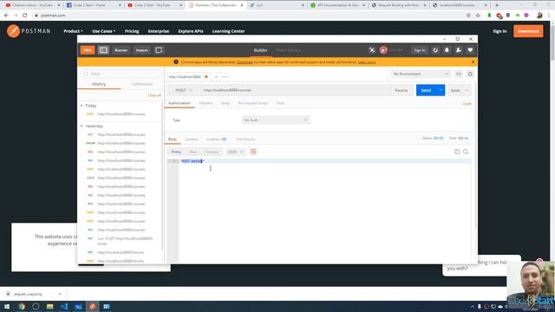Viewport: 555px width, 312px height.
Task: Select the response Cookies tab
Action: [192, 139]
